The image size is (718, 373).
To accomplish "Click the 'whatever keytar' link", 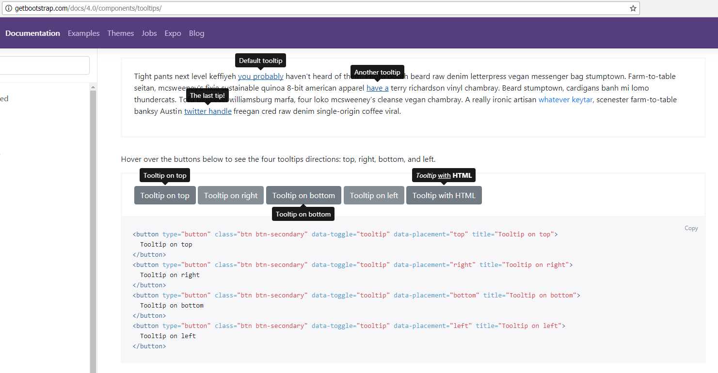I will pos(565,99).
